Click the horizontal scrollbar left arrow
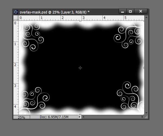 point(83,117)
